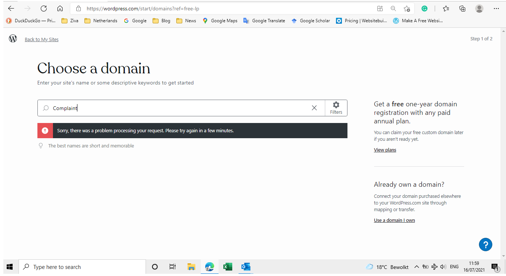Open the Google Translate bookmark
This screenshot has height=276, width=506.
click(264, 21)
